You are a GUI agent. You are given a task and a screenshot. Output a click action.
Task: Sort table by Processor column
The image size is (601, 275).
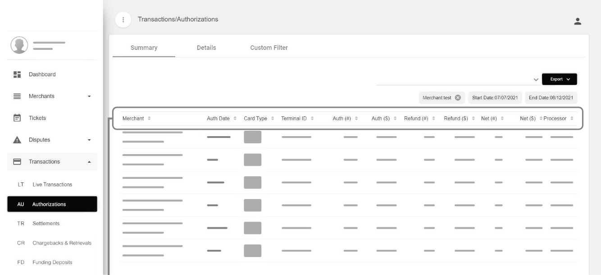coord(572,119)
